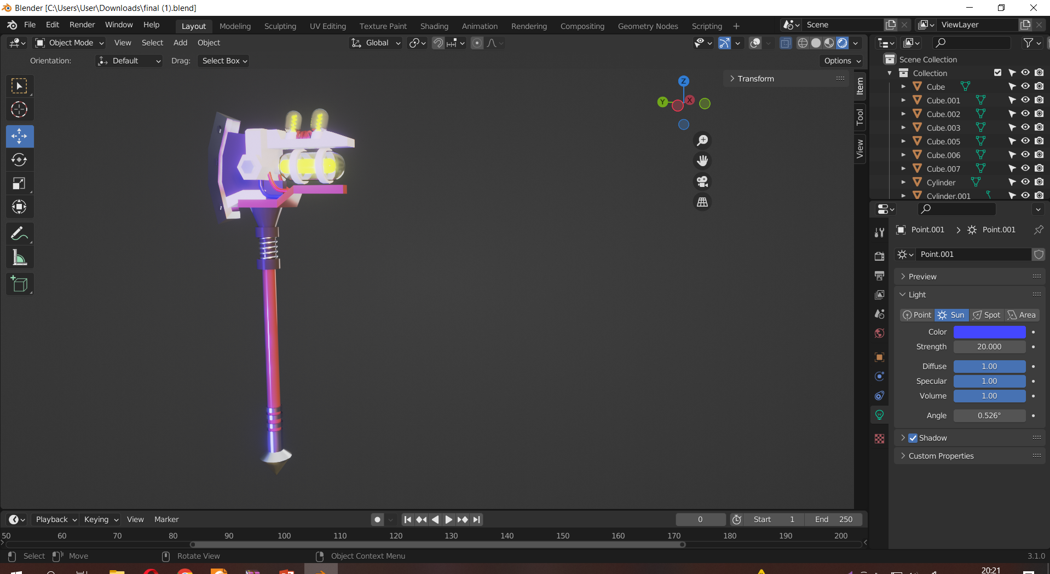The height and width of the screenshot is (574, 1050).
Task: Open the Global orientation dropdown
Action: tap(376, 43)
